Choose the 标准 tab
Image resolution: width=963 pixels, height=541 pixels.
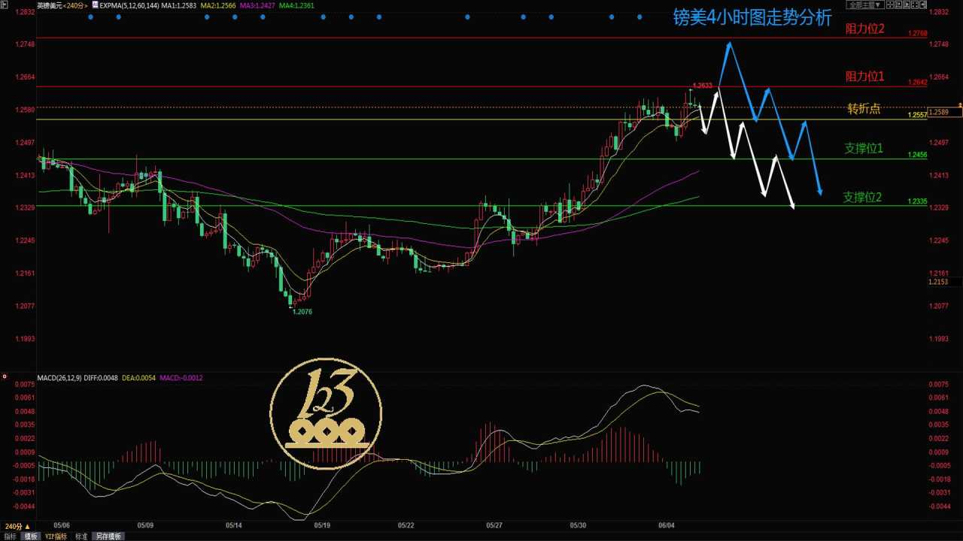(x=81, y=536)
